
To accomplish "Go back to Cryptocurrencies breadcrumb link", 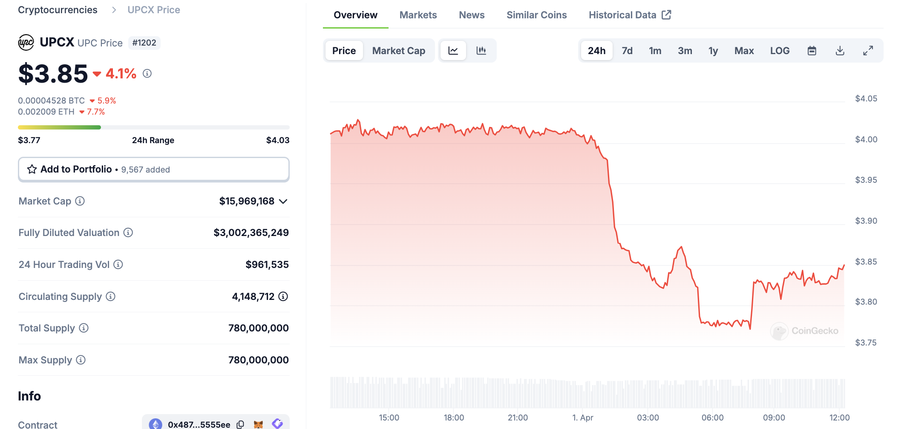I will click(x=58, y=9).
